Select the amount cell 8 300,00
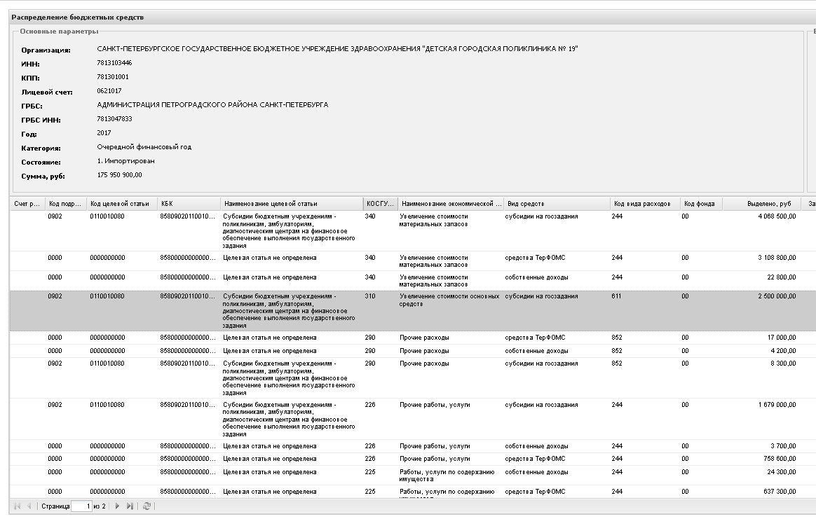The height and width of the screenshot is (519, 816). [783, 364]
